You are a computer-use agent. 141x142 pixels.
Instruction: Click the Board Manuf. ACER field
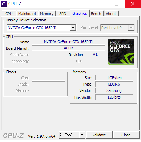[x=68, y=48]
